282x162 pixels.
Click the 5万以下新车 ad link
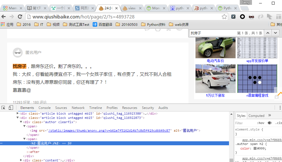215,96
